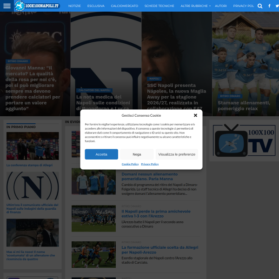The width and height of the screenshot is (279, 279).
Task: Close the cookie consent dialog
Action: 195,115
